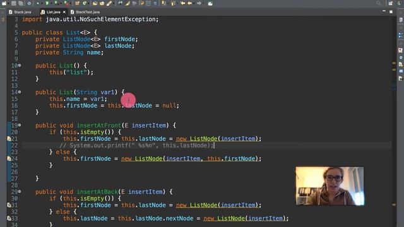
Task: Click the Coverage run icon
Action: [x=56, y=3]
